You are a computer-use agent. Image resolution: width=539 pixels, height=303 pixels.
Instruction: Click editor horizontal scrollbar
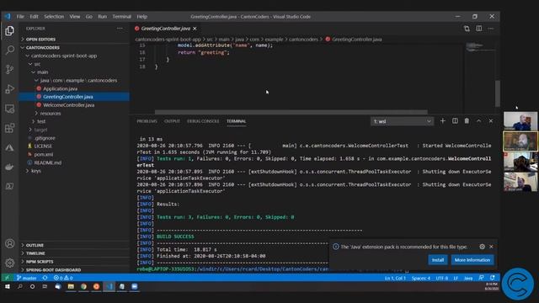tap(291, 112)
